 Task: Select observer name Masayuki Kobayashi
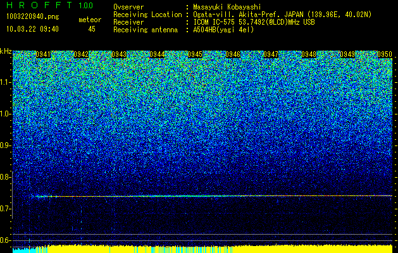(227, 8)
